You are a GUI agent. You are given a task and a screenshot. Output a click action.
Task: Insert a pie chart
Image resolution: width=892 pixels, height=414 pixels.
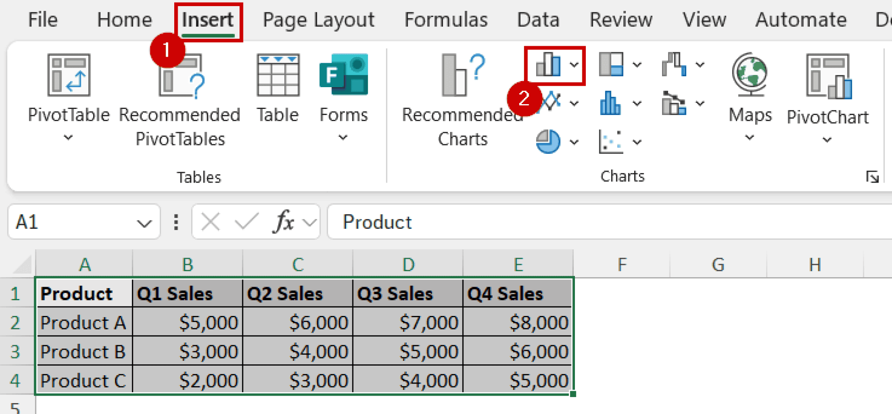click(548, 142)
